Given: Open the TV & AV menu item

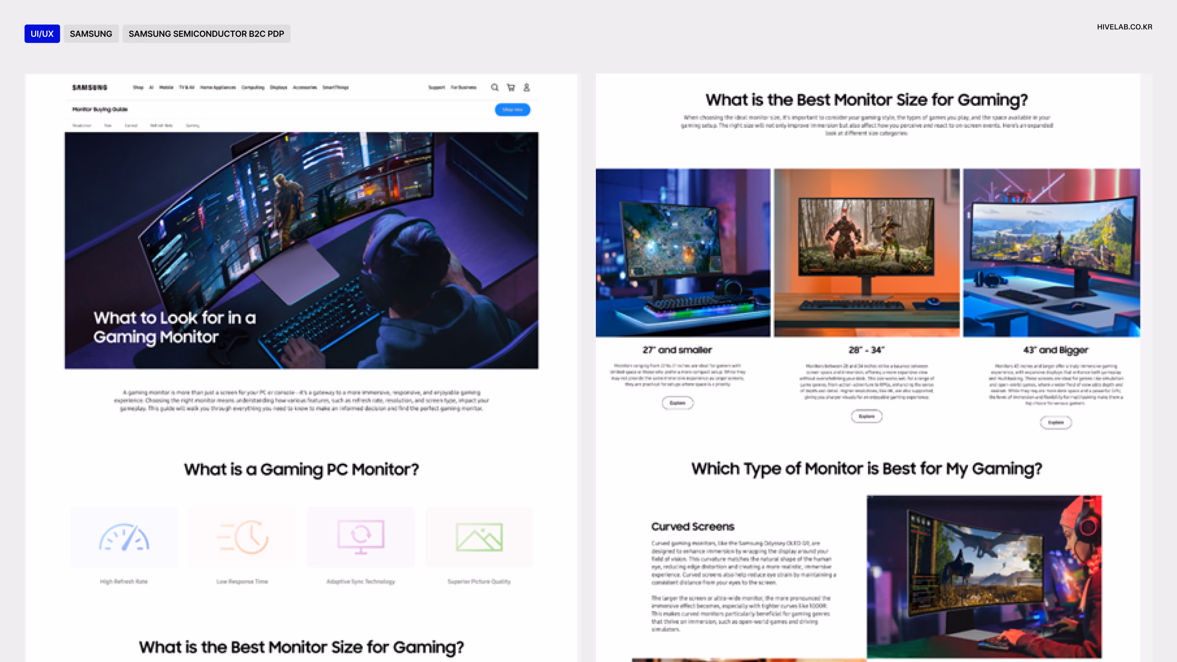Looking at the screenshot, I should coord(187,87).
